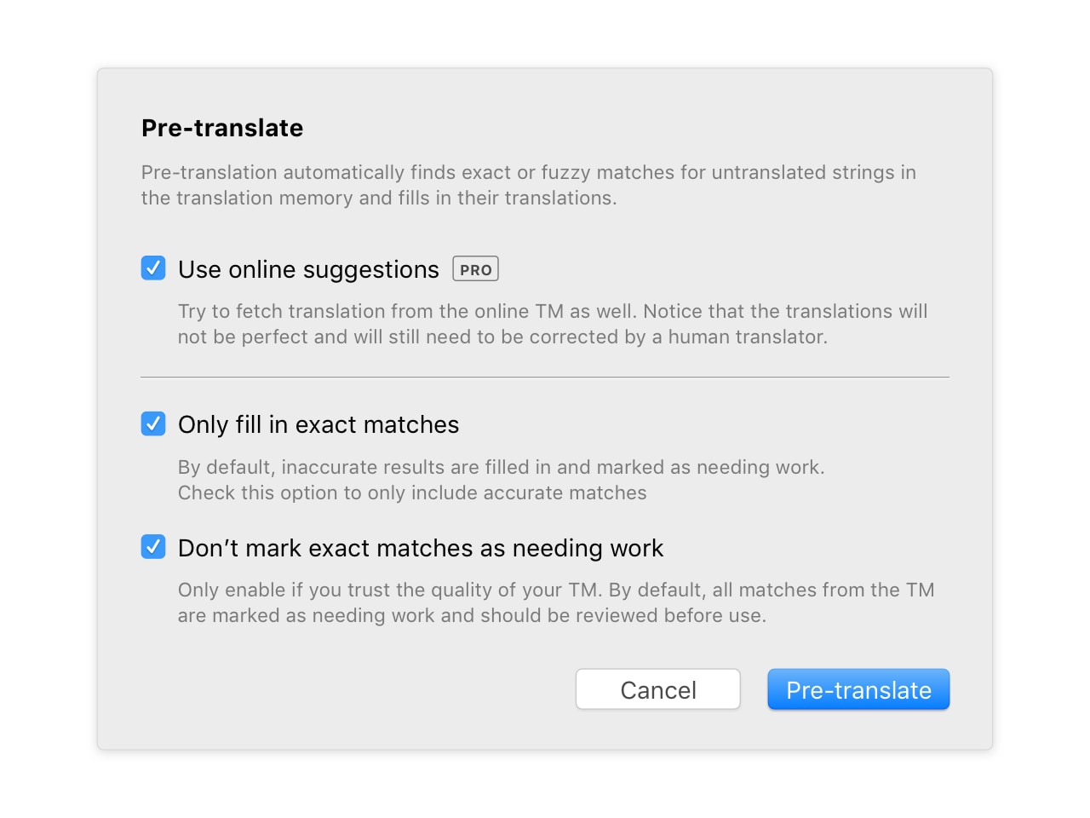Screen dimensions: 1090x818
Task: Click 'the translation memory and fills in' line
Action: 379,199
